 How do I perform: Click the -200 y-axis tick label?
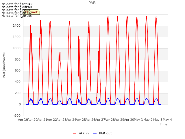(17, 116)
